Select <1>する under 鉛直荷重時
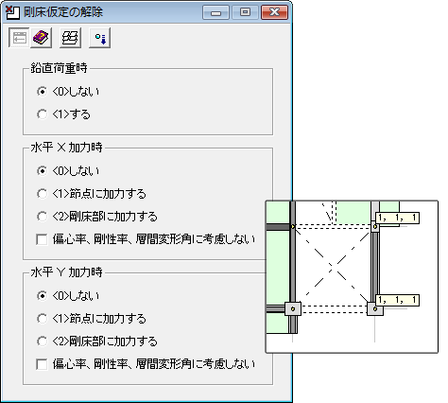 tap(42, 114)
